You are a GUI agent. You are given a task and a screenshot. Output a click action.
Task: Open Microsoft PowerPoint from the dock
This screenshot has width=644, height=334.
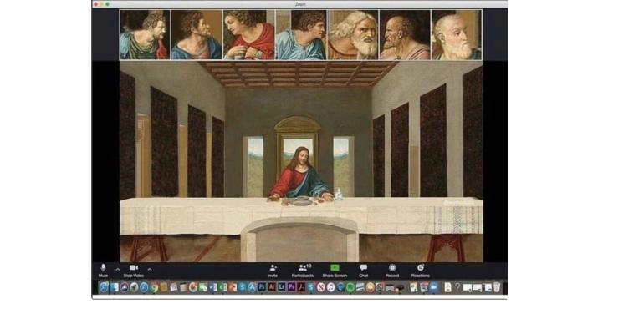pyautogui.click(x=233, y=288)
